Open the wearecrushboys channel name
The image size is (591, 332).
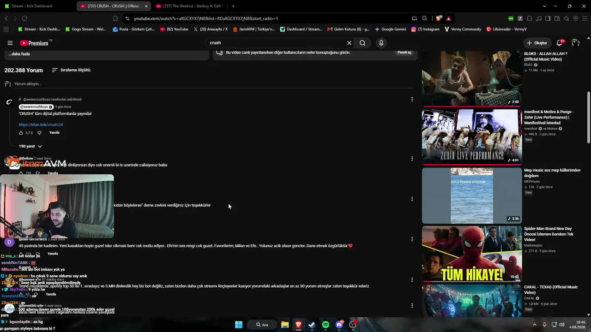(36, 107)
